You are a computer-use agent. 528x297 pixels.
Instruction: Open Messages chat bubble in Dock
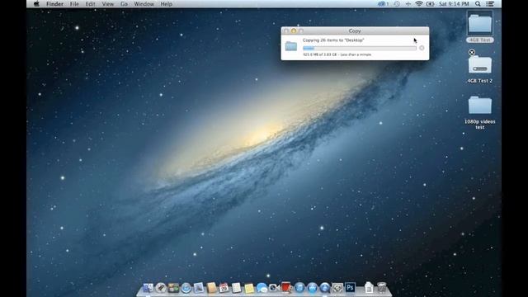pos(262,288)
